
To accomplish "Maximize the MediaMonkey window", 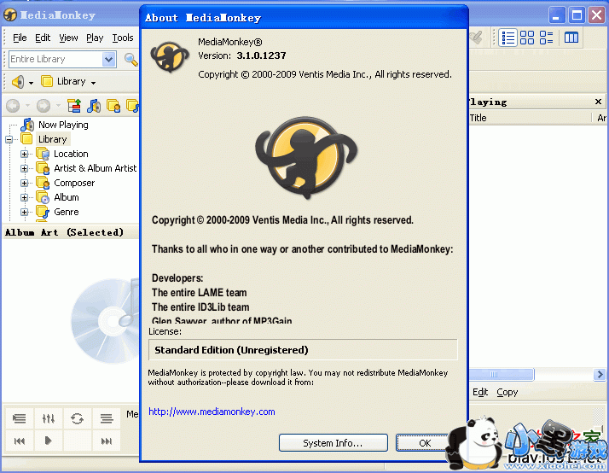I will tap(577, 15).
